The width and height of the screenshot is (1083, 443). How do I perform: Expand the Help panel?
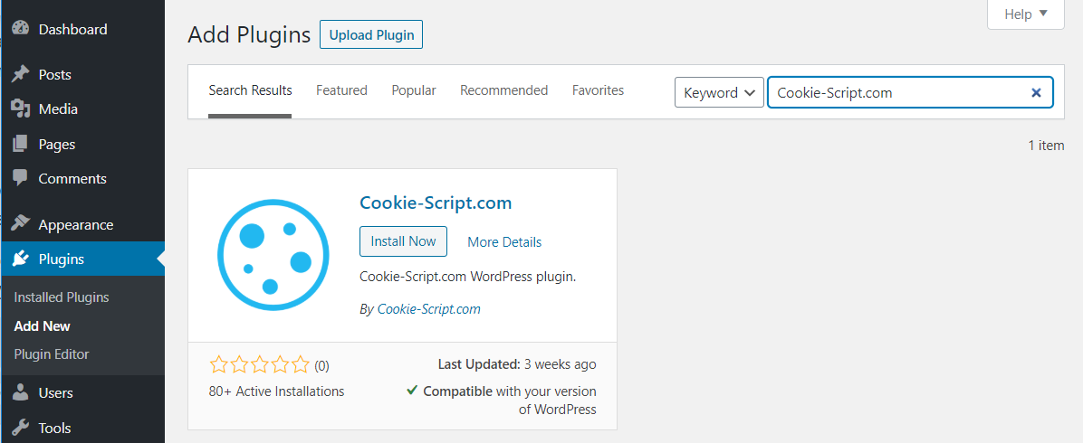(x=1026, y=14)
